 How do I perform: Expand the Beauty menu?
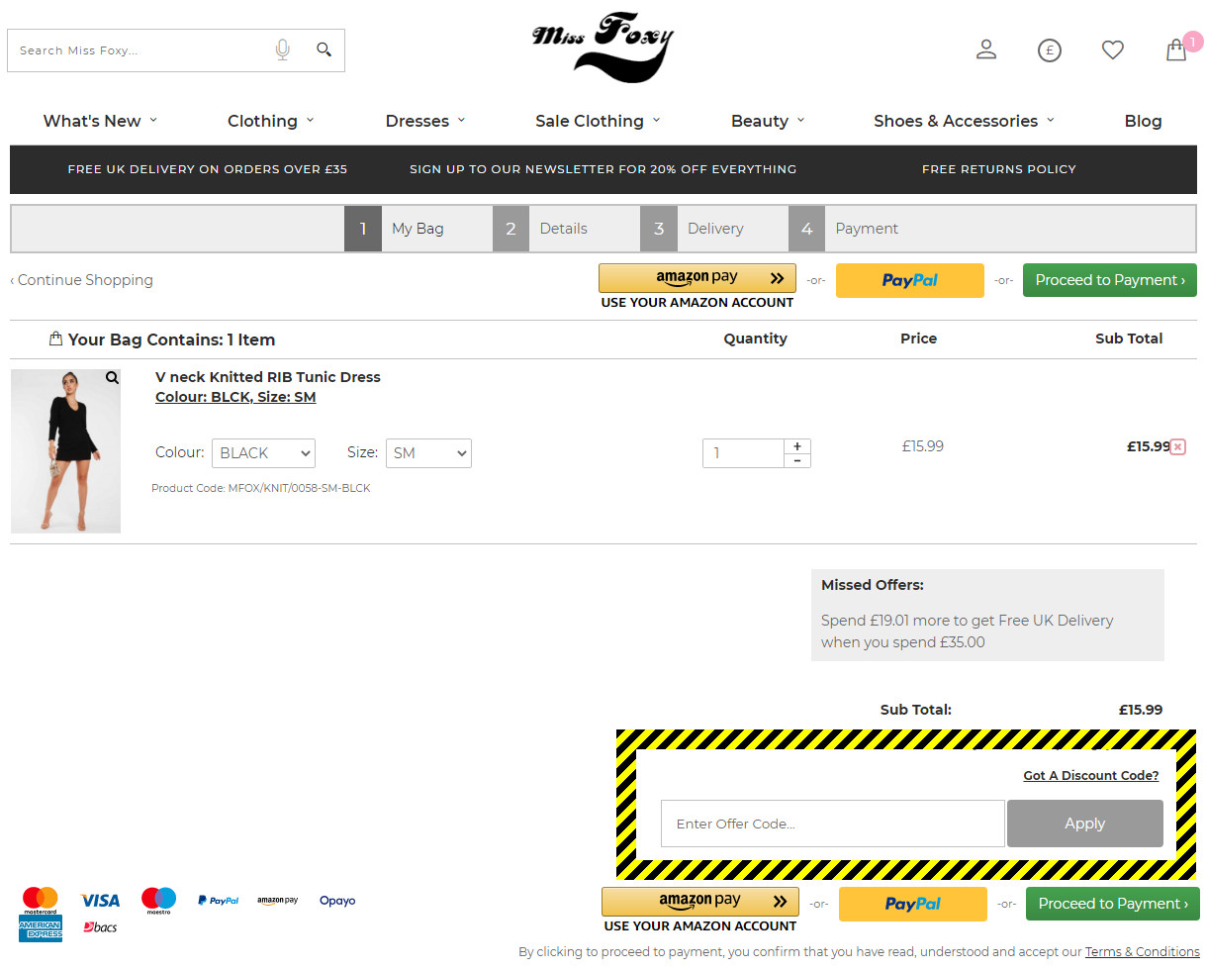click(768, 121)
